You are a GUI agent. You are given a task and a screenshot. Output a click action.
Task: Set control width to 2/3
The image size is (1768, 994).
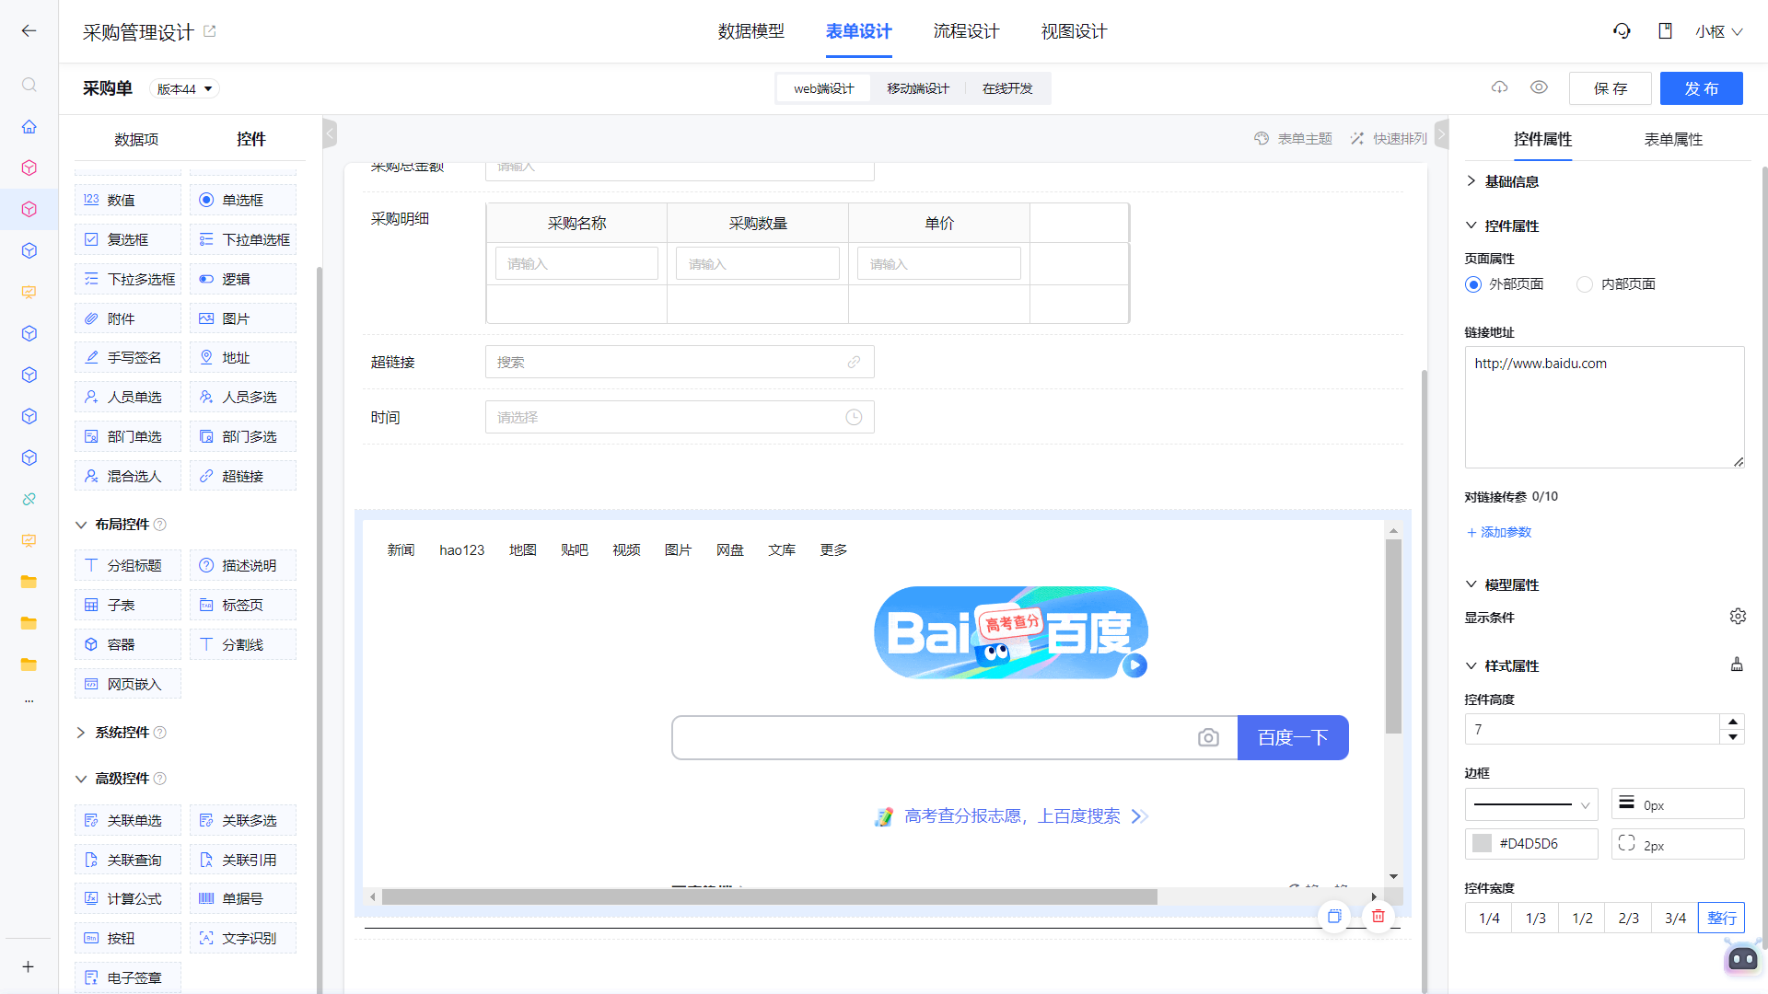[x=1628, y=918]
